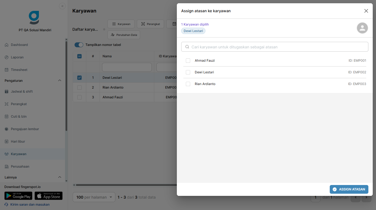
Task: Click the Nama column filter field
Action: click(x=127, y=67)
